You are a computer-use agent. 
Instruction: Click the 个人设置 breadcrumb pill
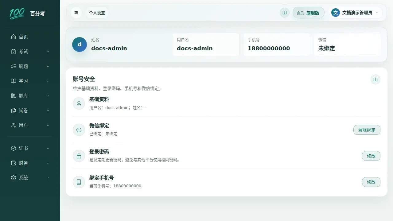coord(97,13)
